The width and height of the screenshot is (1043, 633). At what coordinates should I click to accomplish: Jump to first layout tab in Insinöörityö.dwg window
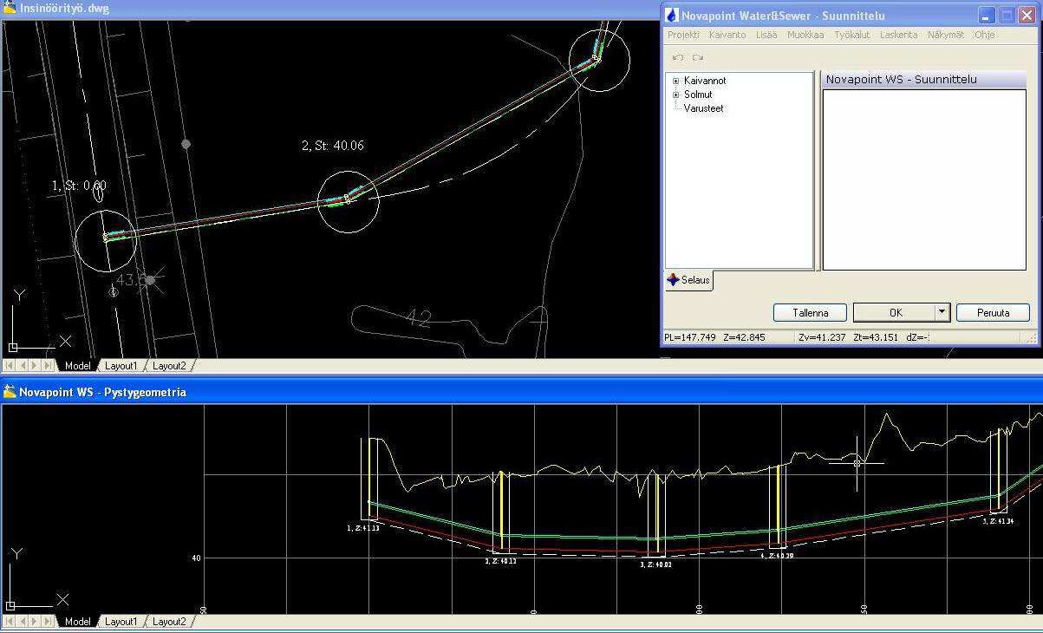pyautogui.click(x=10, y=366)
